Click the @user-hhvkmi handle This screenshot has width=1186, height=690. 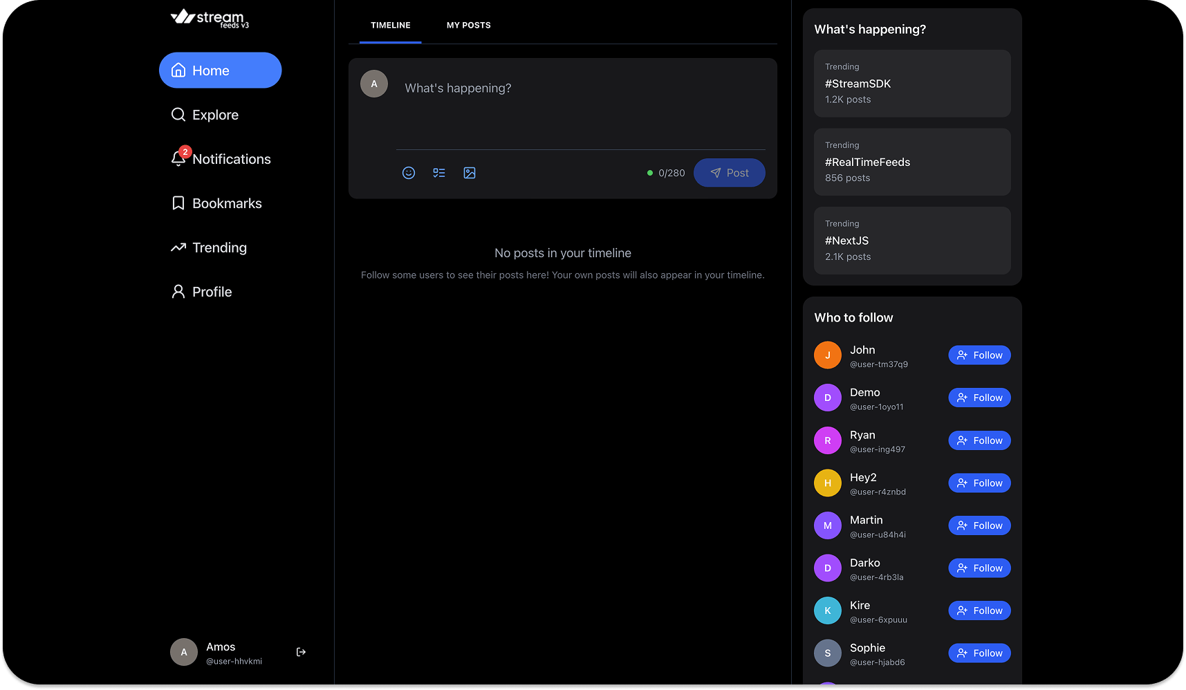pyautogui.click(x=234, y=662)
